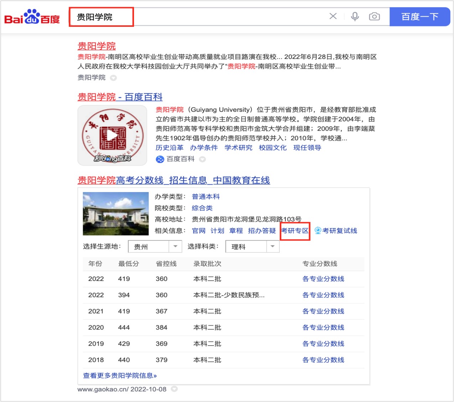Clear the search box with the X icon

(x=333, y=16)
